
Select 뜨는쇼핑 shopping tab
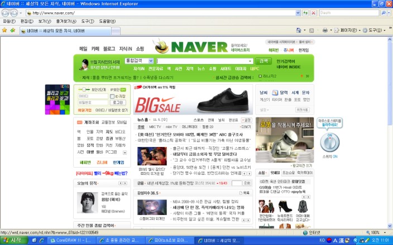coord(288,173)
